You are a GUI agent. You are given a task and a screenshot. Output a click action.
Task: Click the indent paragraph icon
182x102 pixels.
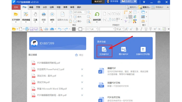[x=164, y=29]
